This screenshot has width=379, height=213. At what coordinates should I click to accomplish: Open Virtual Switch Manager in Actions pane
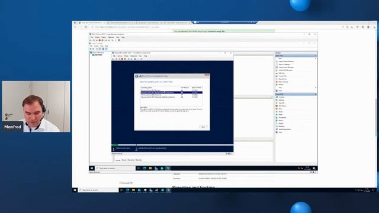(x=286, y=67)
